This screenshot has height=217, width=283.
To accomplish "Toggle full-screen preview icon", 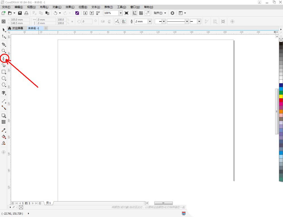I will 127,13.
